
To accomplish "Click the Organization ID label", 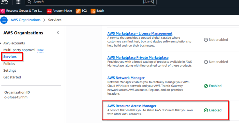I will (x=17, y=92).
